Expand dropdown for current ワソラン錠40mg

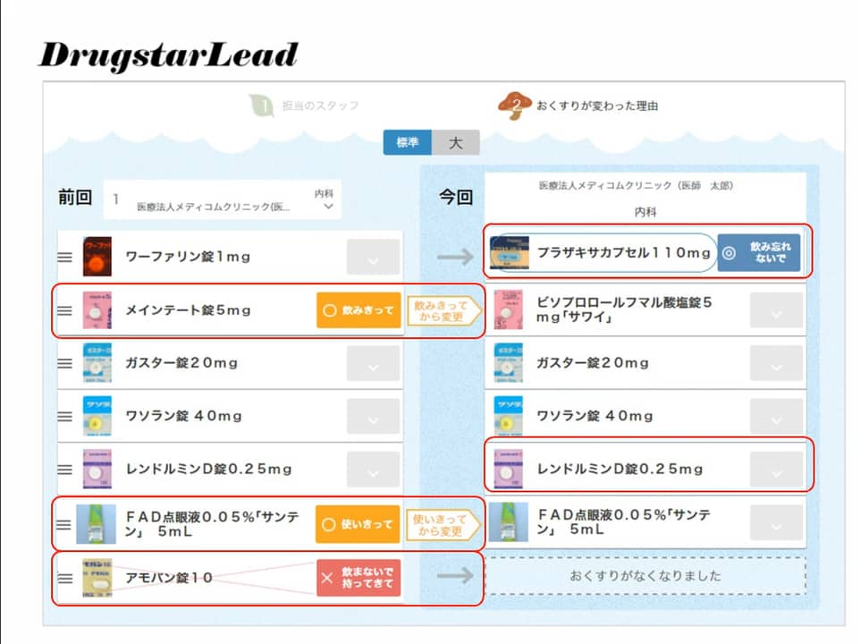776,416
